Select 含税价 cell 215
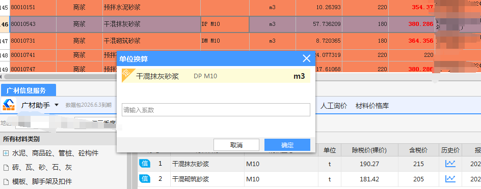This screenshot has width=481, height=189. [418, 164]
